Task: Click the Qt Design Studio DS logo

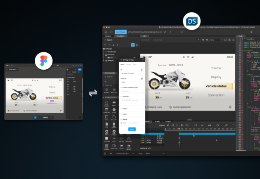Action: 192,21
